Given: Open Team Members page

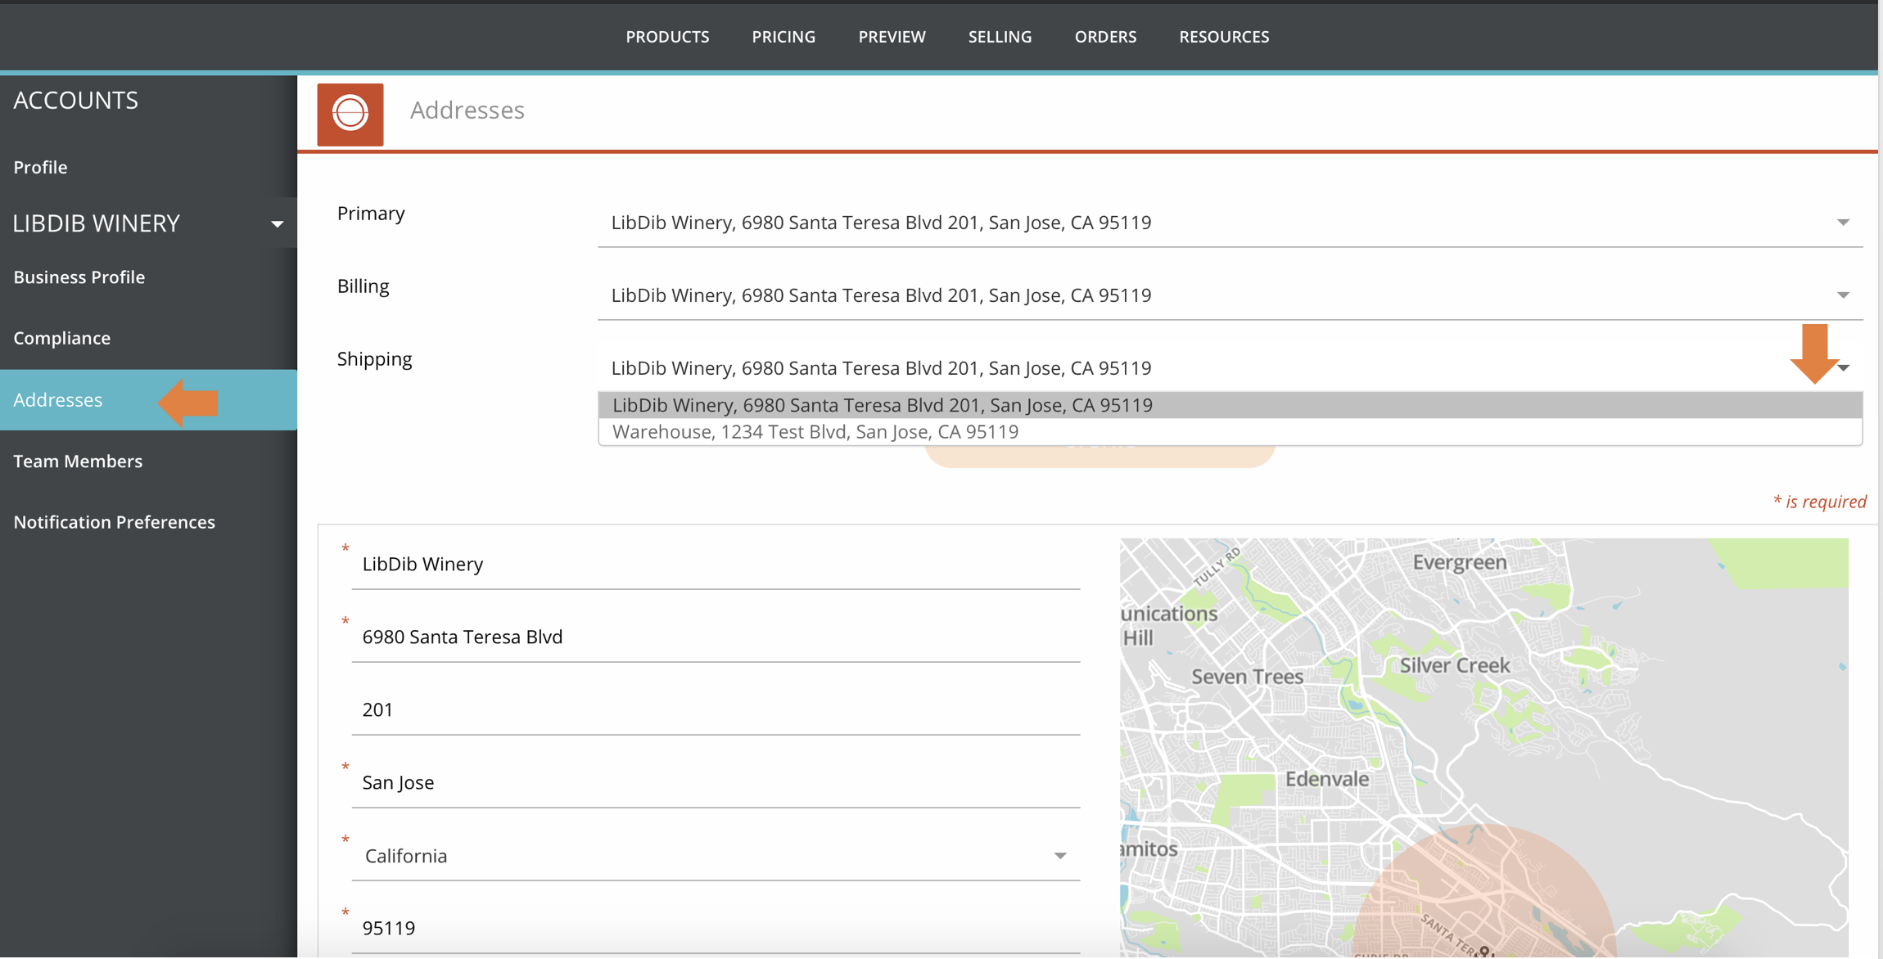Looking at the screenshot, I should click(x=78, y=461).
